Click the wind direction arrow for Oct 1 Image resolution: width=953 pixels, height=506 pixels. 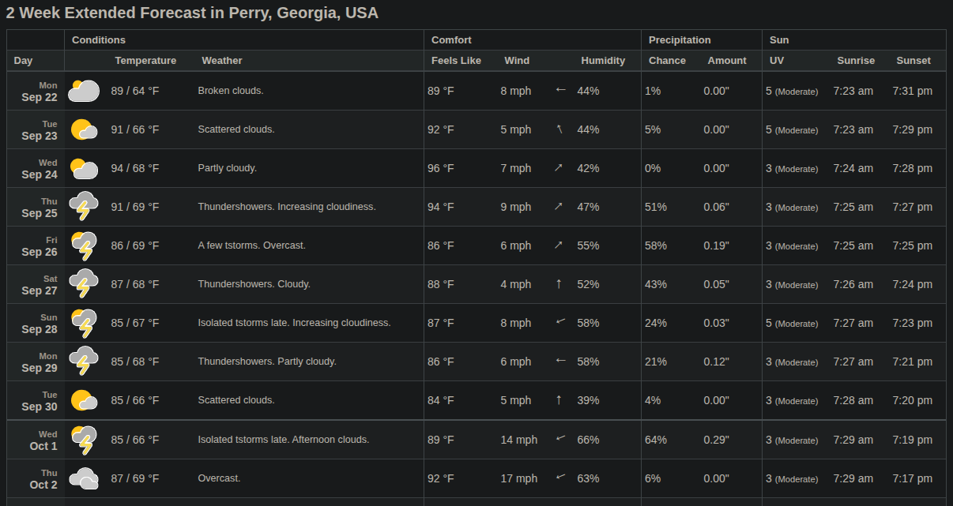coord(561,439)
